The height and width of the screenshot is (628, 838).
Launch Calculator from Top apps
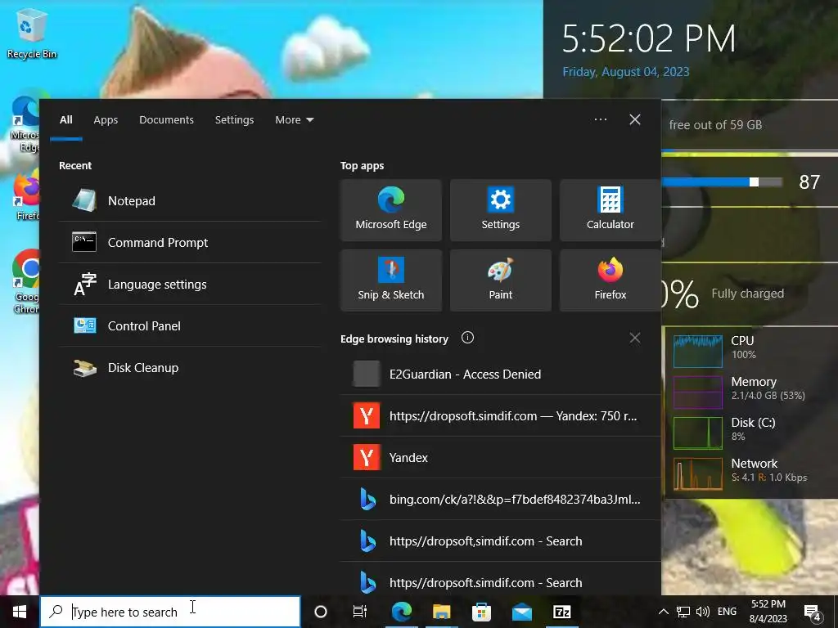(x=610, y=210)
